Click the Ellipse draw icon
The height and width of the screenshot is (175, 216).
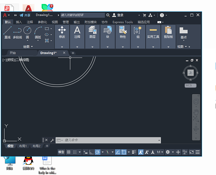coord(47,35)
